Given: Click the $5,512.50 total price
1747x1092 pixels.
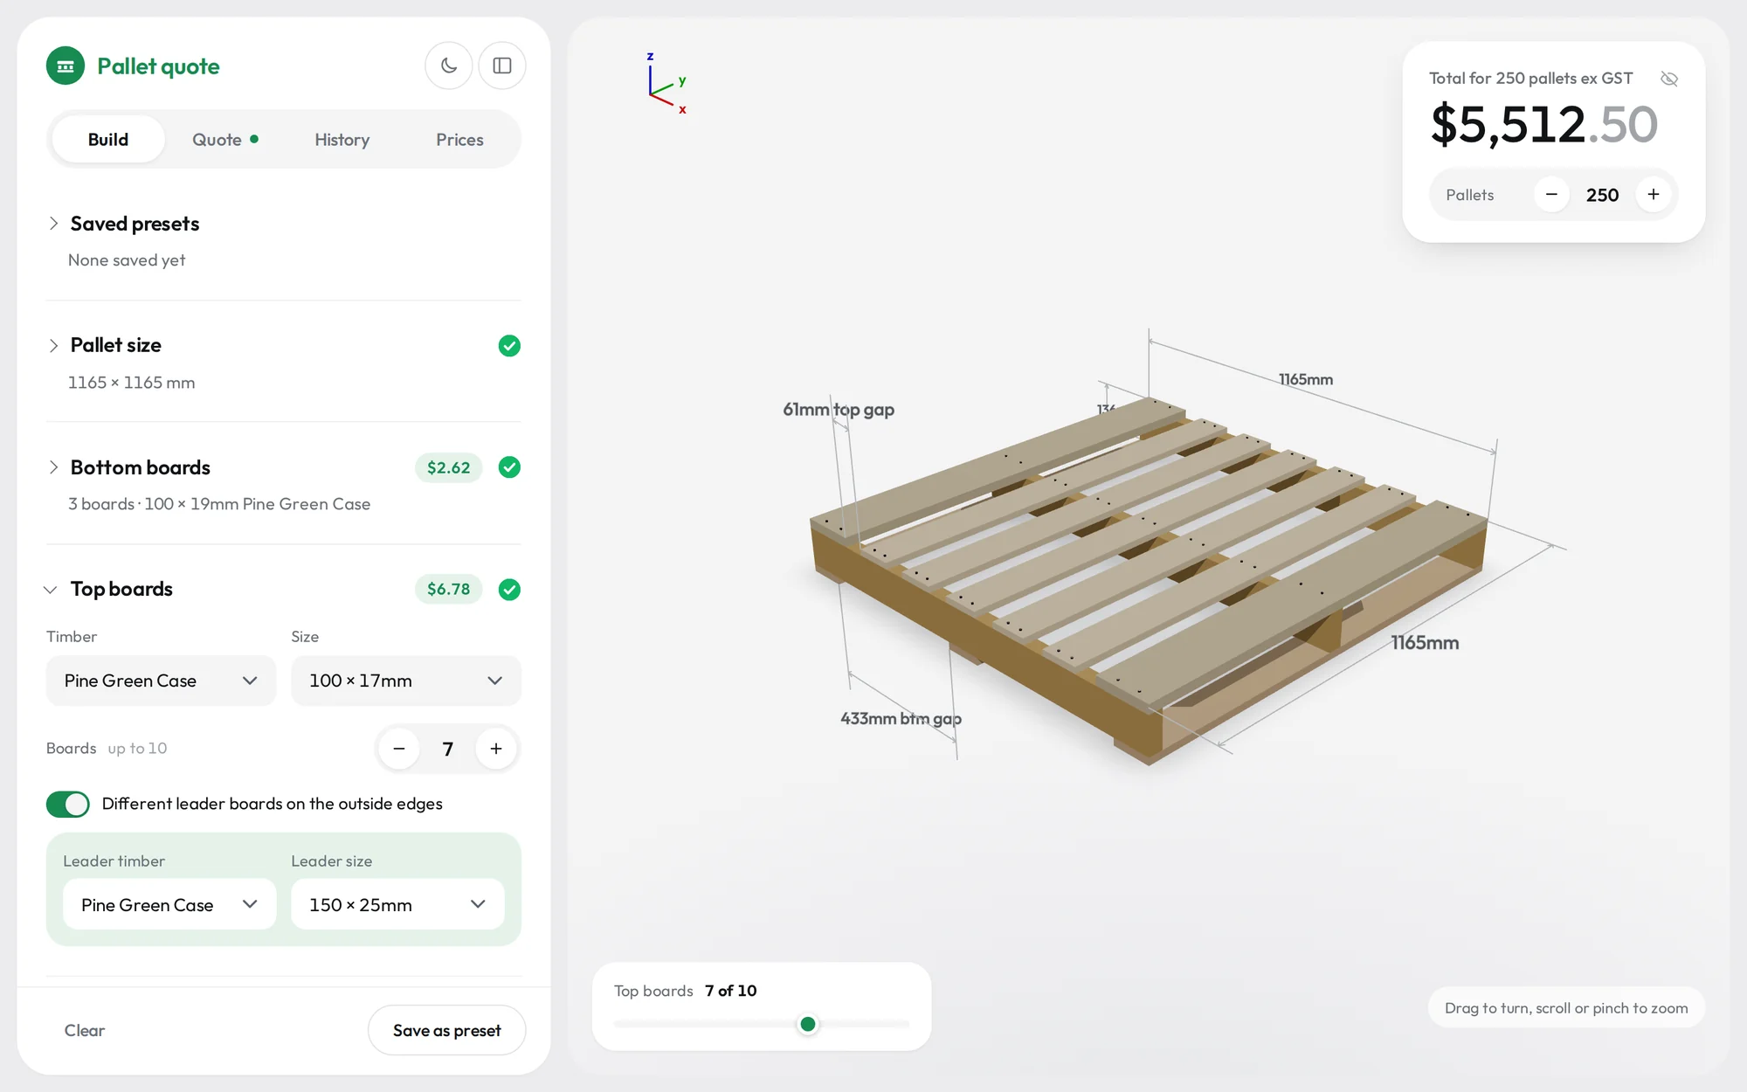Looking at the screenshot, I should click(x=1543, y=124).
